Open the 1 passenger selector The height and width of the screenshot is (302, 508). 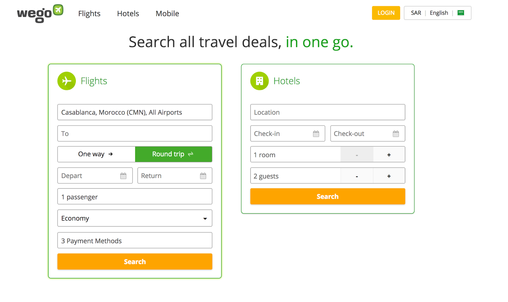click(135, 197)
